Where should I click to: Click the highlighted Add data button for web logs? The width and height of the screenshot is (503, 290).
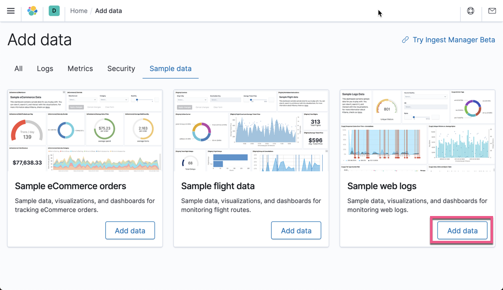462,230
